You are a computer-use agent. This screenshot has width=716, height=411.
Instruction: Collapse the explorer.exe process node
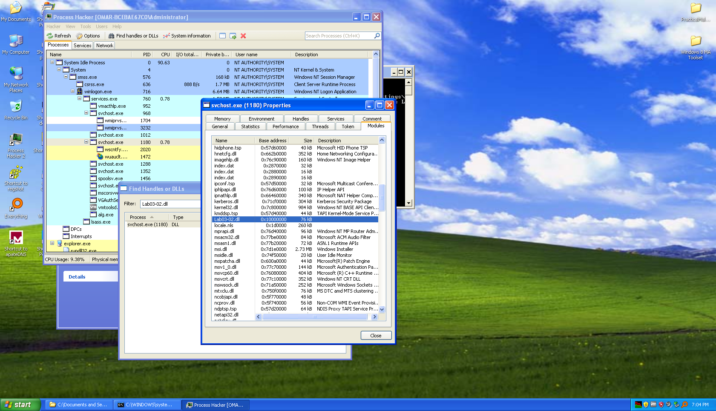click(52, 244)
